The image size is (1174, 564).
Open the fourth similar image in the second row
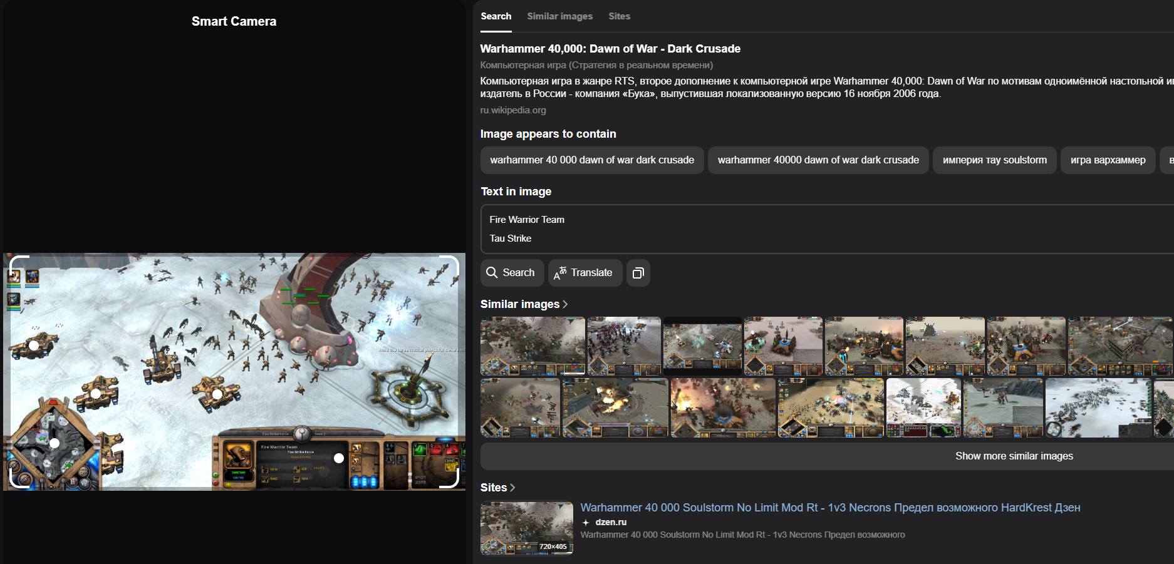(x=831, y=408)
